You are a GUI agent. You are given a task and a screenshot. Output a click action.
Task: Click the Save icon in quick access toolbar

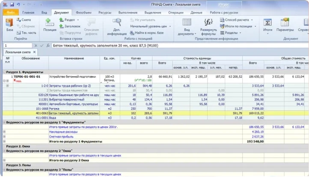click(12, 4)
